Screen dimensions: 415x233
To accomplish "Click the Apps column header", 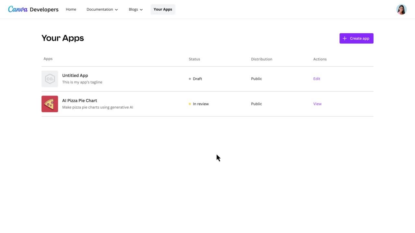I will coord(48,59).
